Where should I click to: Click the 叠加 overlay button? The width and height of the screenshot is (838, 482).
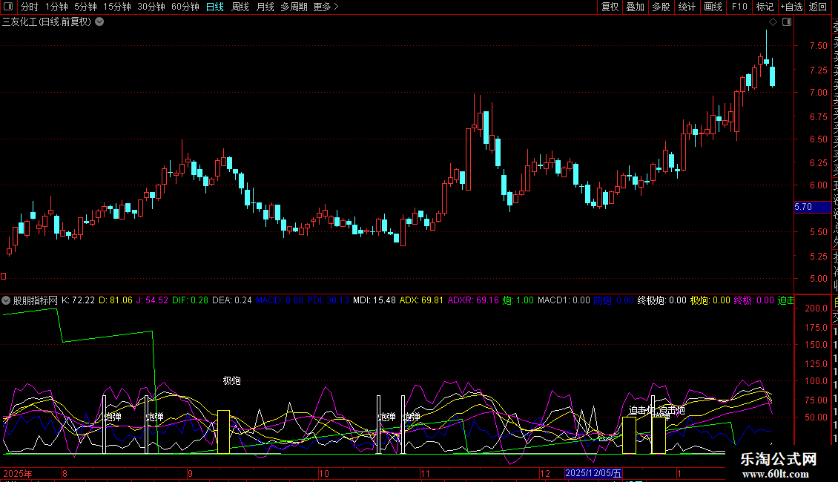[635, 7]
